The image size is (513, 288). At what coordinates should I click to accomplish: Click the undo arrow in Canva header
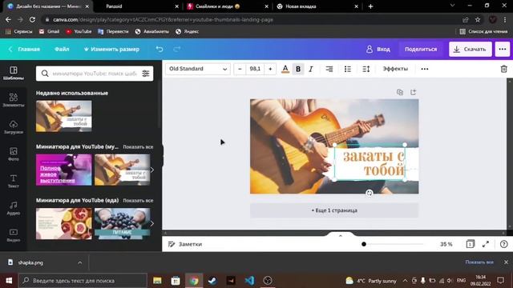coord(160,49)
